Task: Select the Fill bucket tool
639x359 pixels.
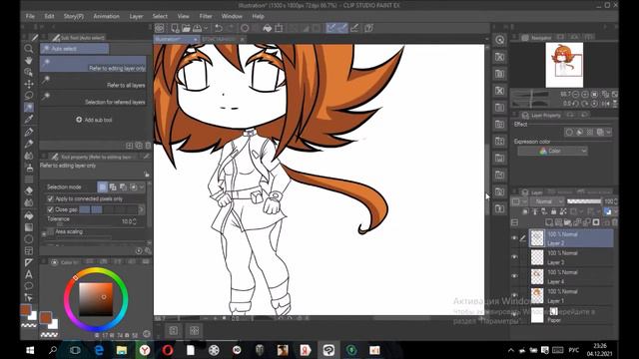Action: pyautogui.click(x=29, y=215)
